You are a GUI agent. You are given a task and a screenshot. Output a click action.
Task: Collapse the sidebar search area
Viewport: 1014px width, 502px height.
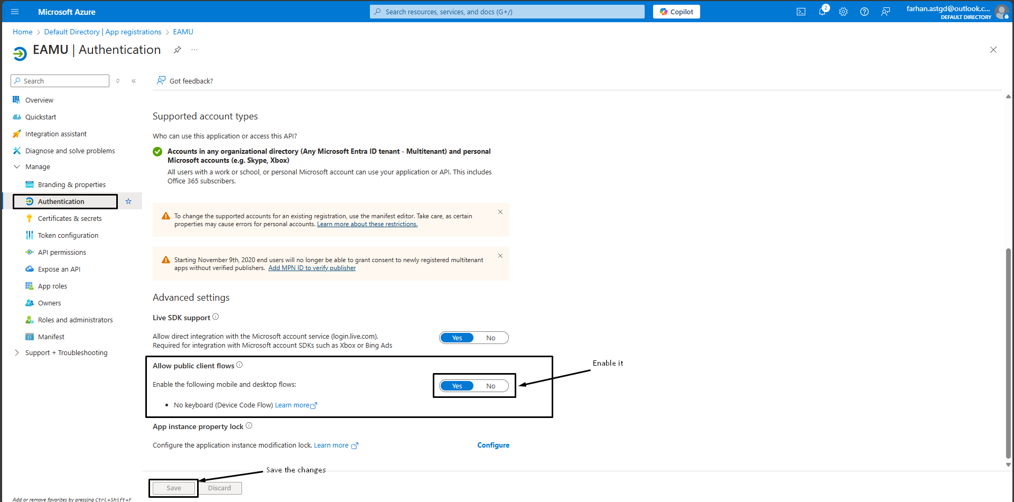(x=133, y=80)
